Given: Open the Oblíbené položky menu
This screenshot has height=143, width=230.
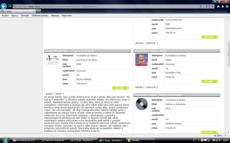Looking at the screenshot, I should (40, 15).
